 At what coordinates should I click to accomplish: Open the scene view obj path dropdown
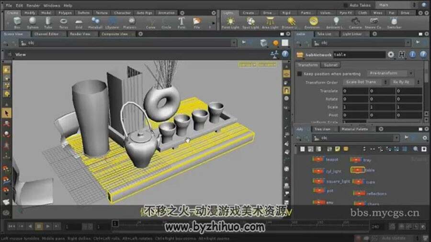pos(234,43)
